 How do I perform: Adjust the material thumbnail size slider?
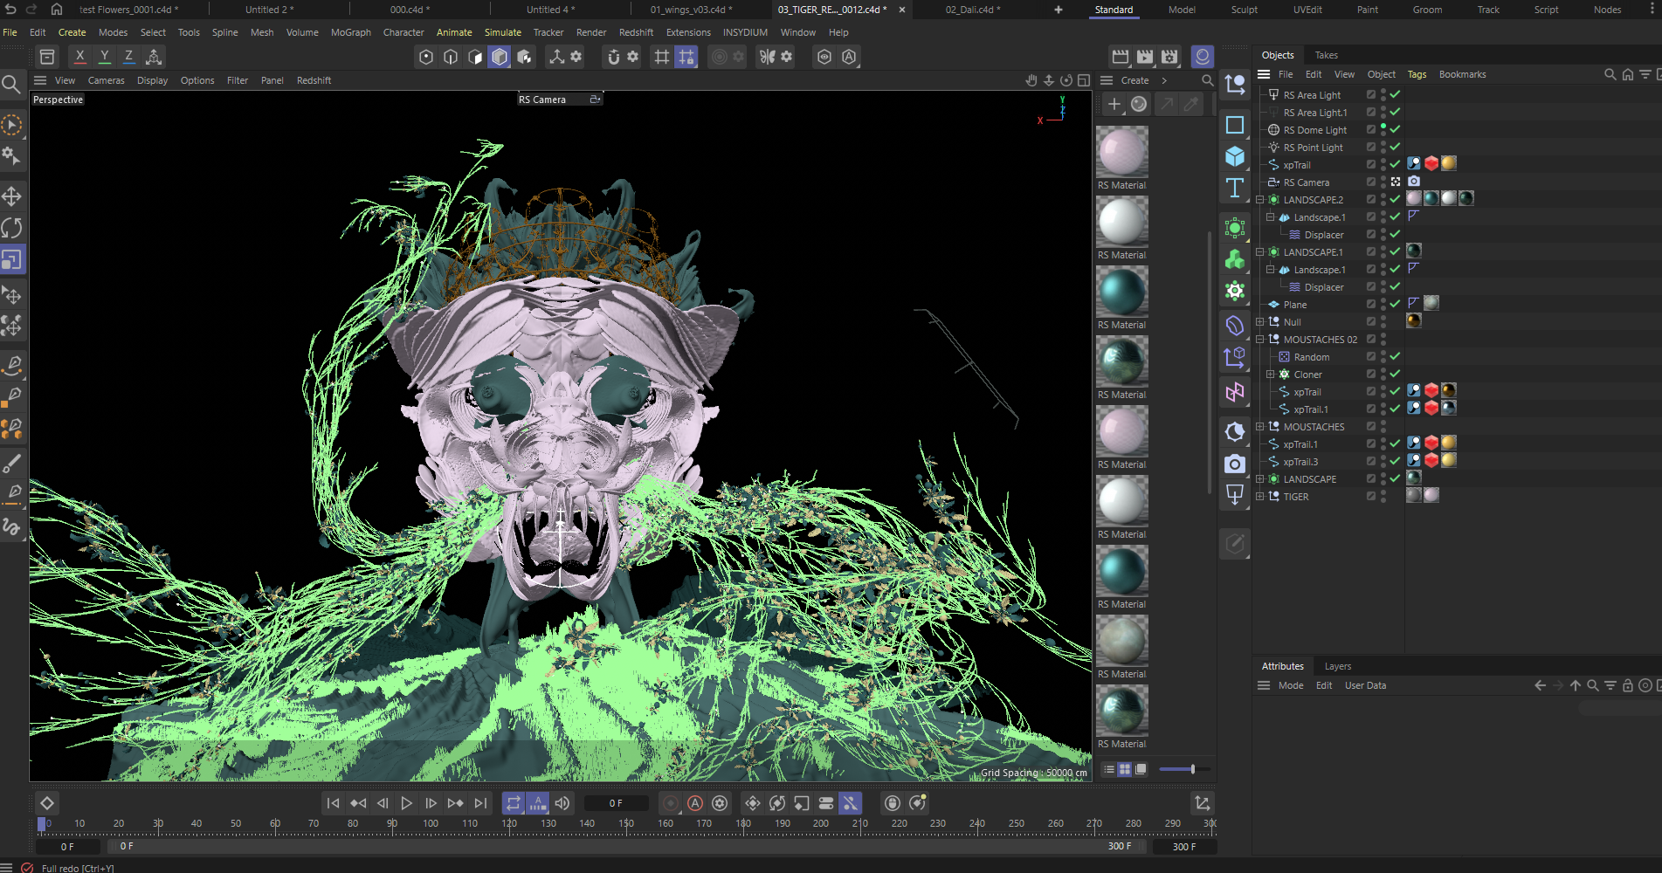pos(1192,769)
